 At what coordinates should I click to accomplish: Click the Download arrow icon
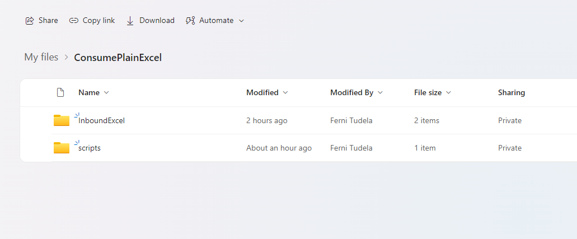(130, 21)
